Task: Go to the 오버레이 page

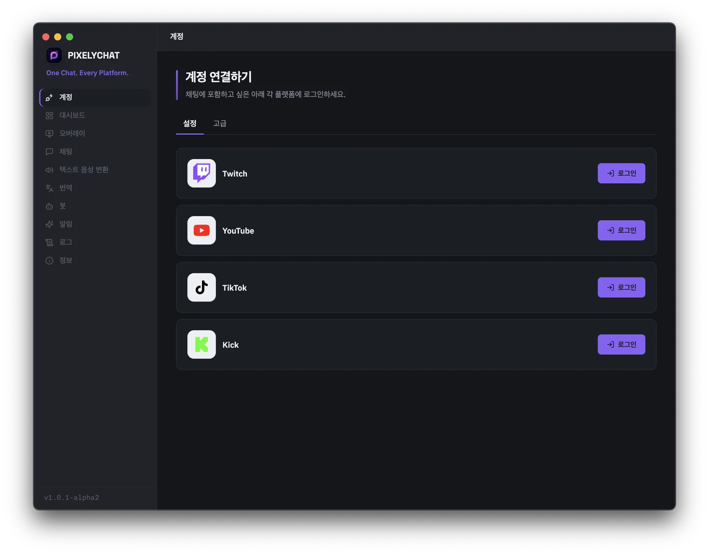Action: [x=95, y=134]
